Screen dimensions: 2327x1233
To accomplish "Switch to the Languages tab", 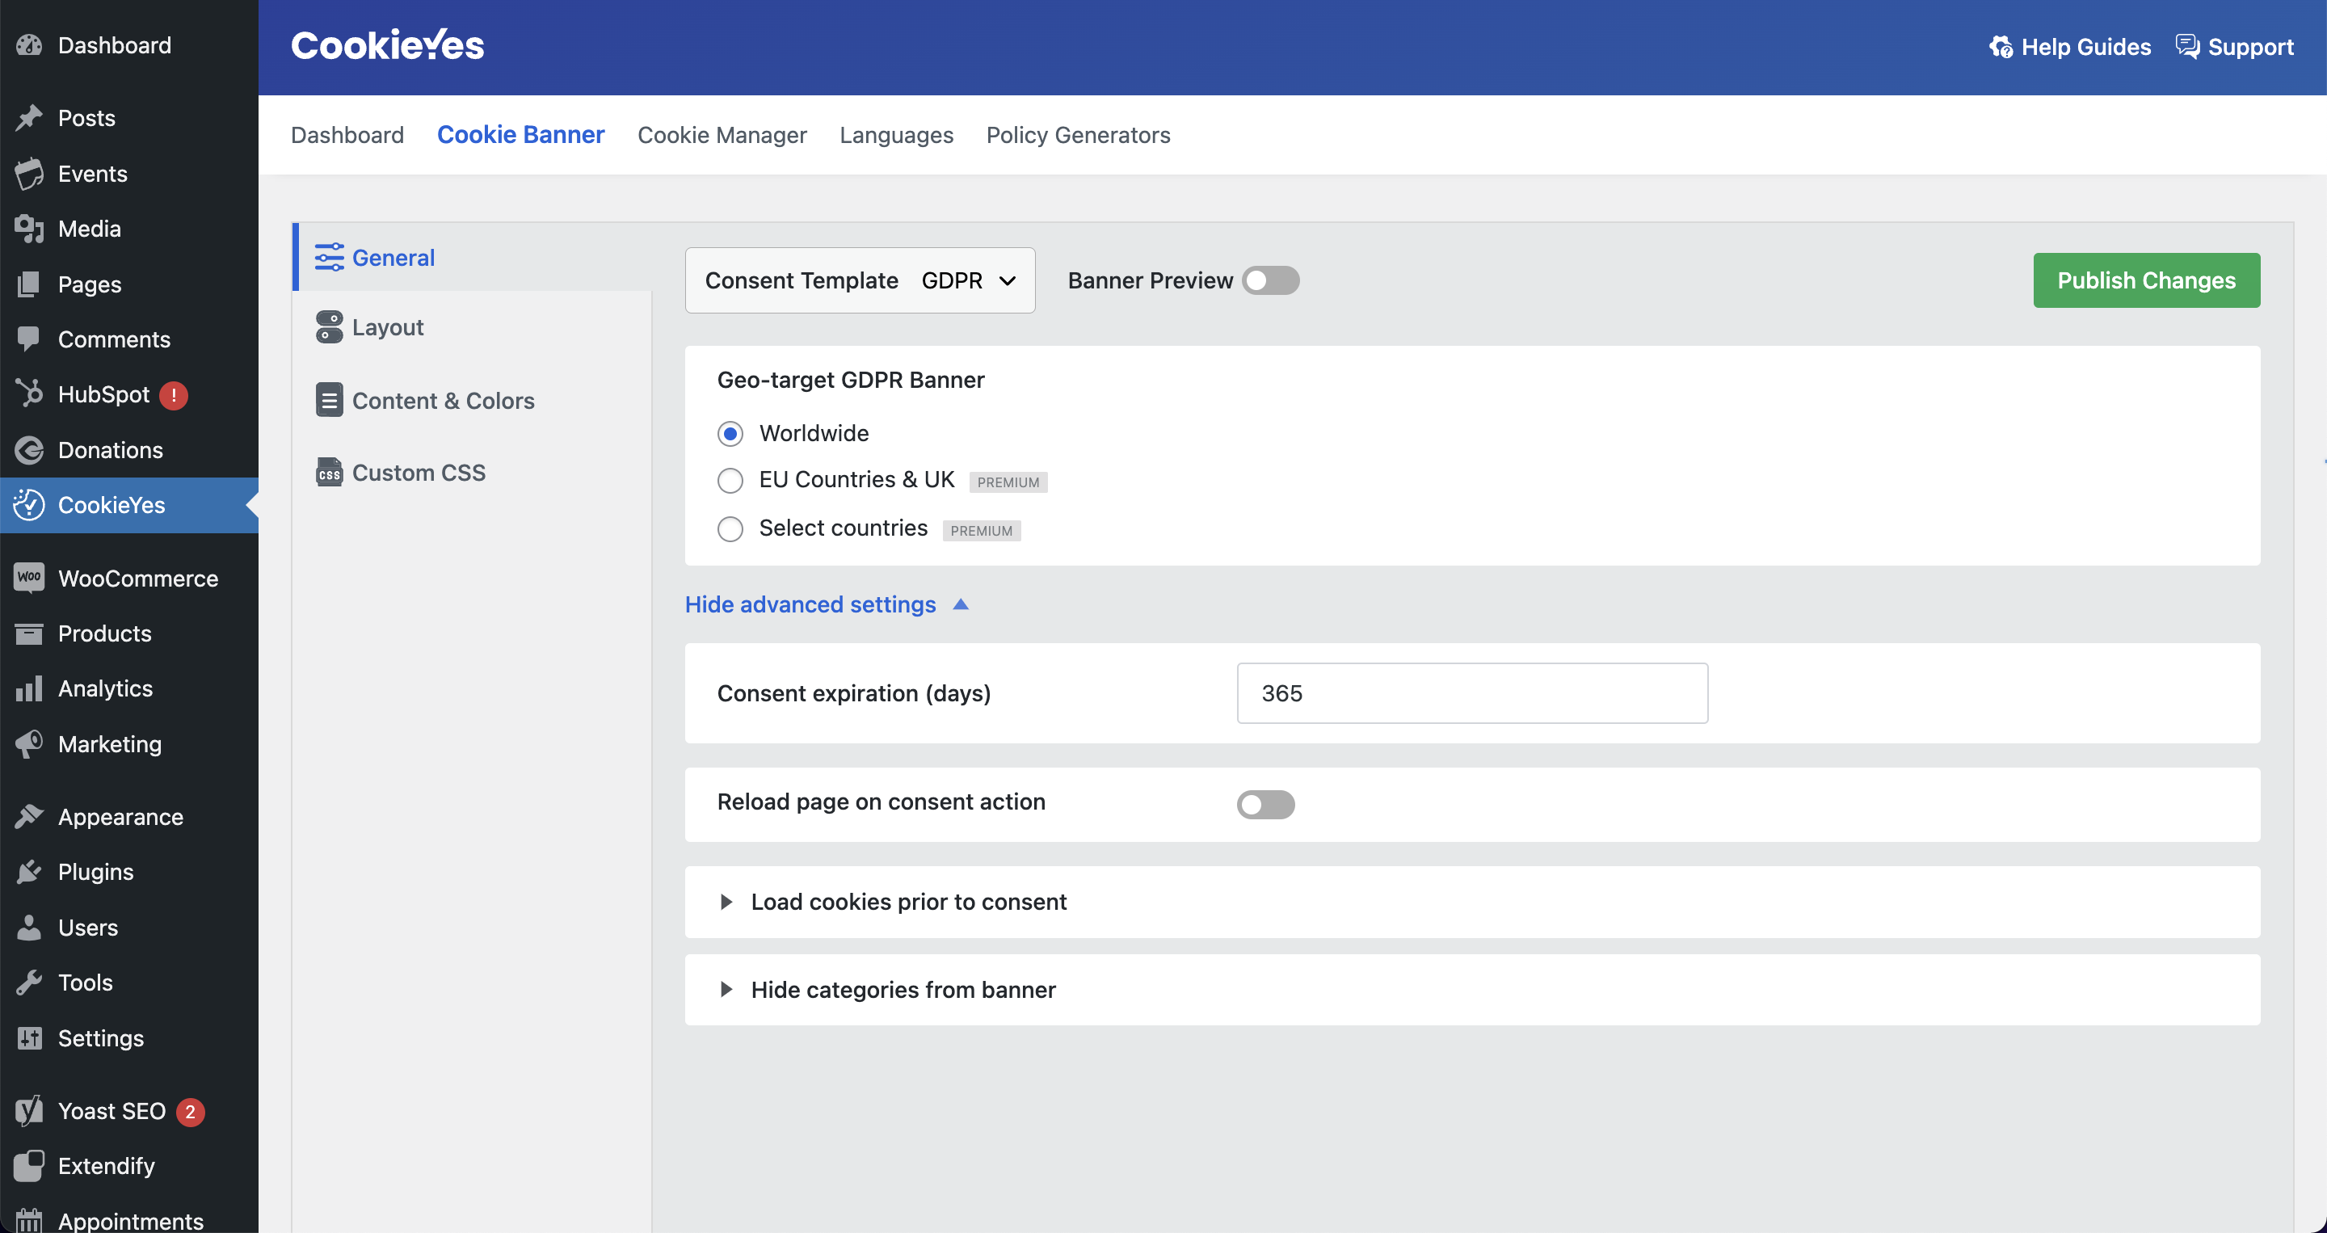I will [x=896, y=134].
